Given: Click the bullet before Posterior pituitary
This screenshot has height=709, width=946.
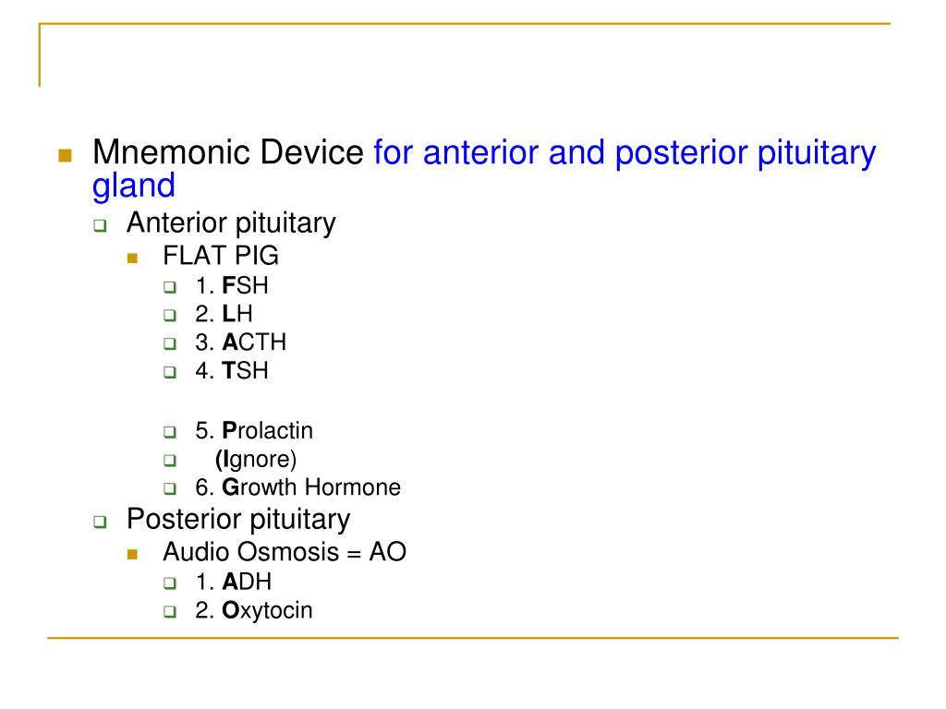Looking at the screenshot, I should (x=100, y=523).
